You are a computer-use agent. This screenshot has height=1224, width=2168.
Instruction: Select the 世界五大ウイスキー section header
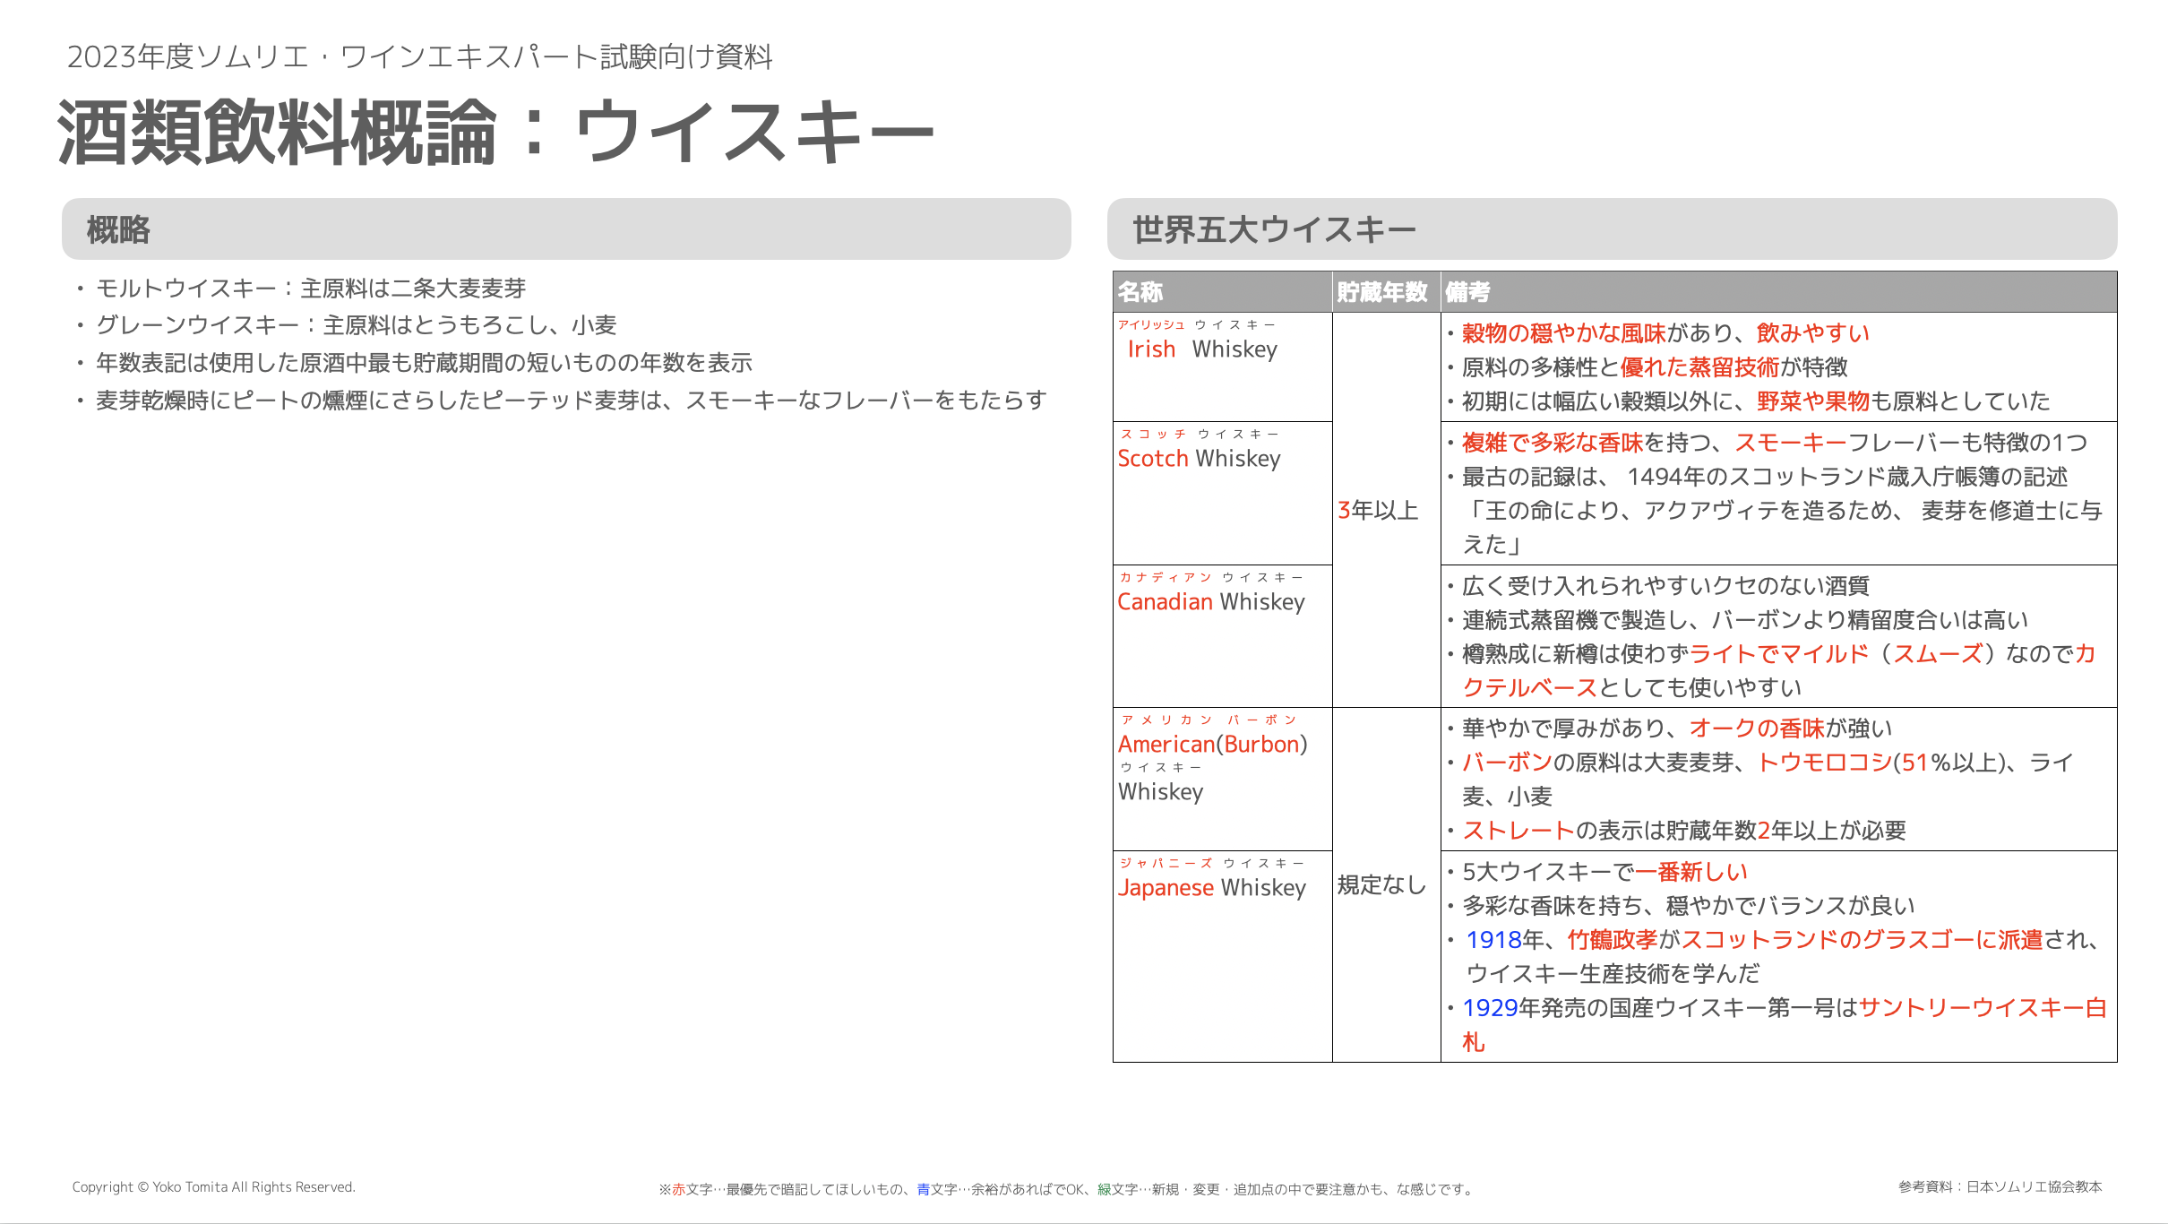1612,229
